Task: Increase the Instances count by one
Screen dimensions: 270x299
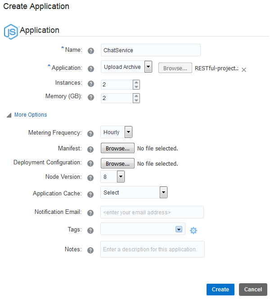Action: [136, 82]
